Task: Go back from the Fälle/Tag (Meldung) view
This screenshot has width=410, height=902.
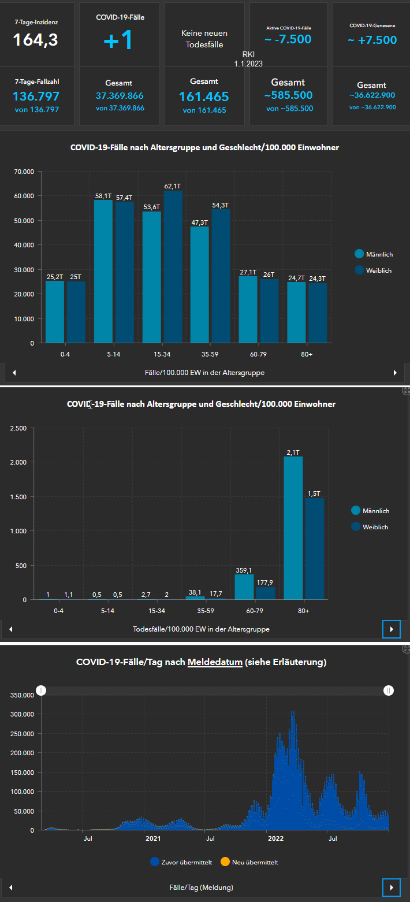Action: coord(10,887)
